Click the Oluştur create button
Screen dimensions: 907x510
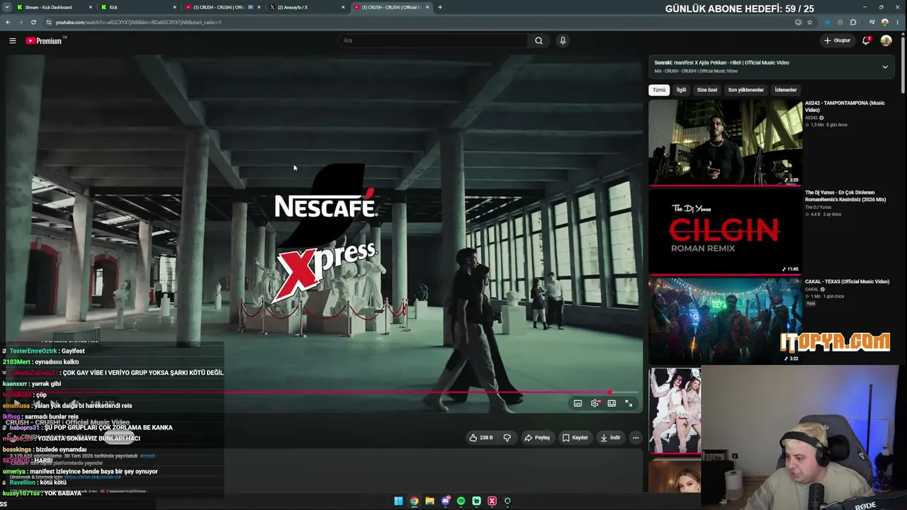(x=837, y=40)
